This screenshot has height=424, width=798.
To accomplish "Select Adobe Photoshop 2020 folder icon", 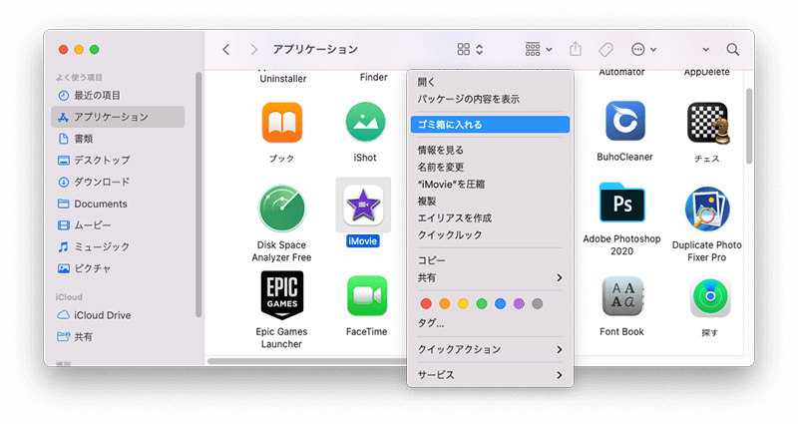I will click(x=621, y=204).
